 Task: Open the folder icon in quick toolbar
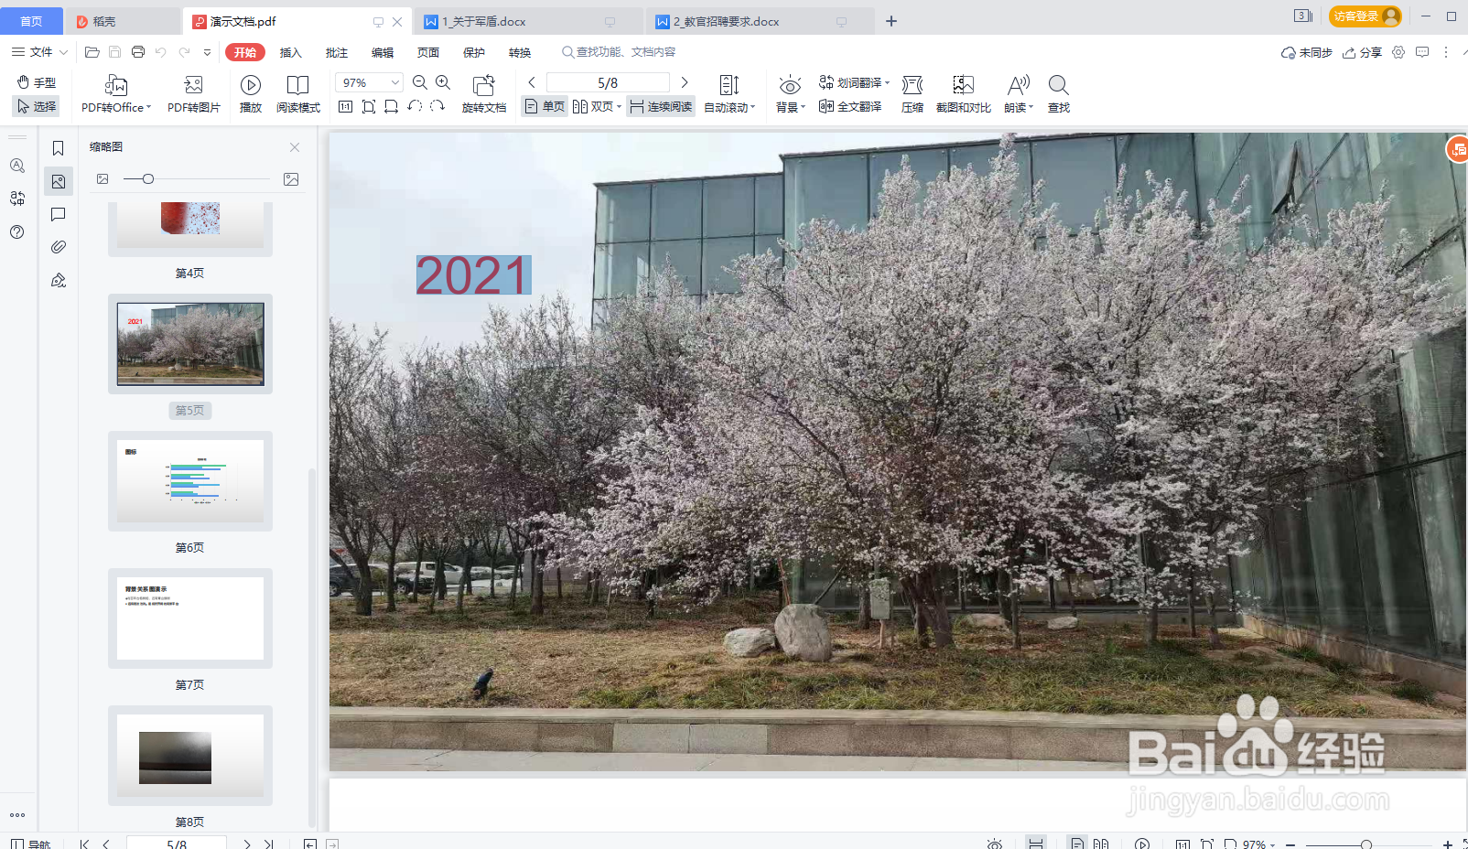92,52
